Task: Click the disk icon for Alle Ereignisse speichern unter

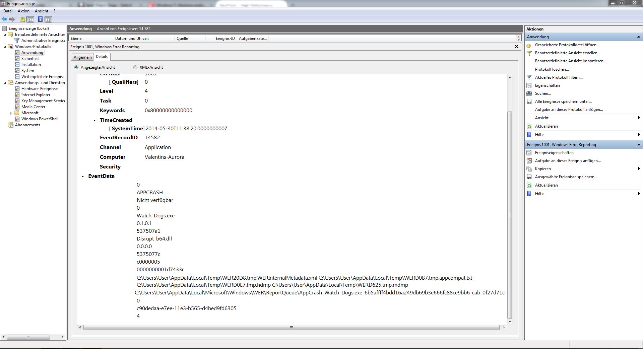Action: (x=529, y=101)
